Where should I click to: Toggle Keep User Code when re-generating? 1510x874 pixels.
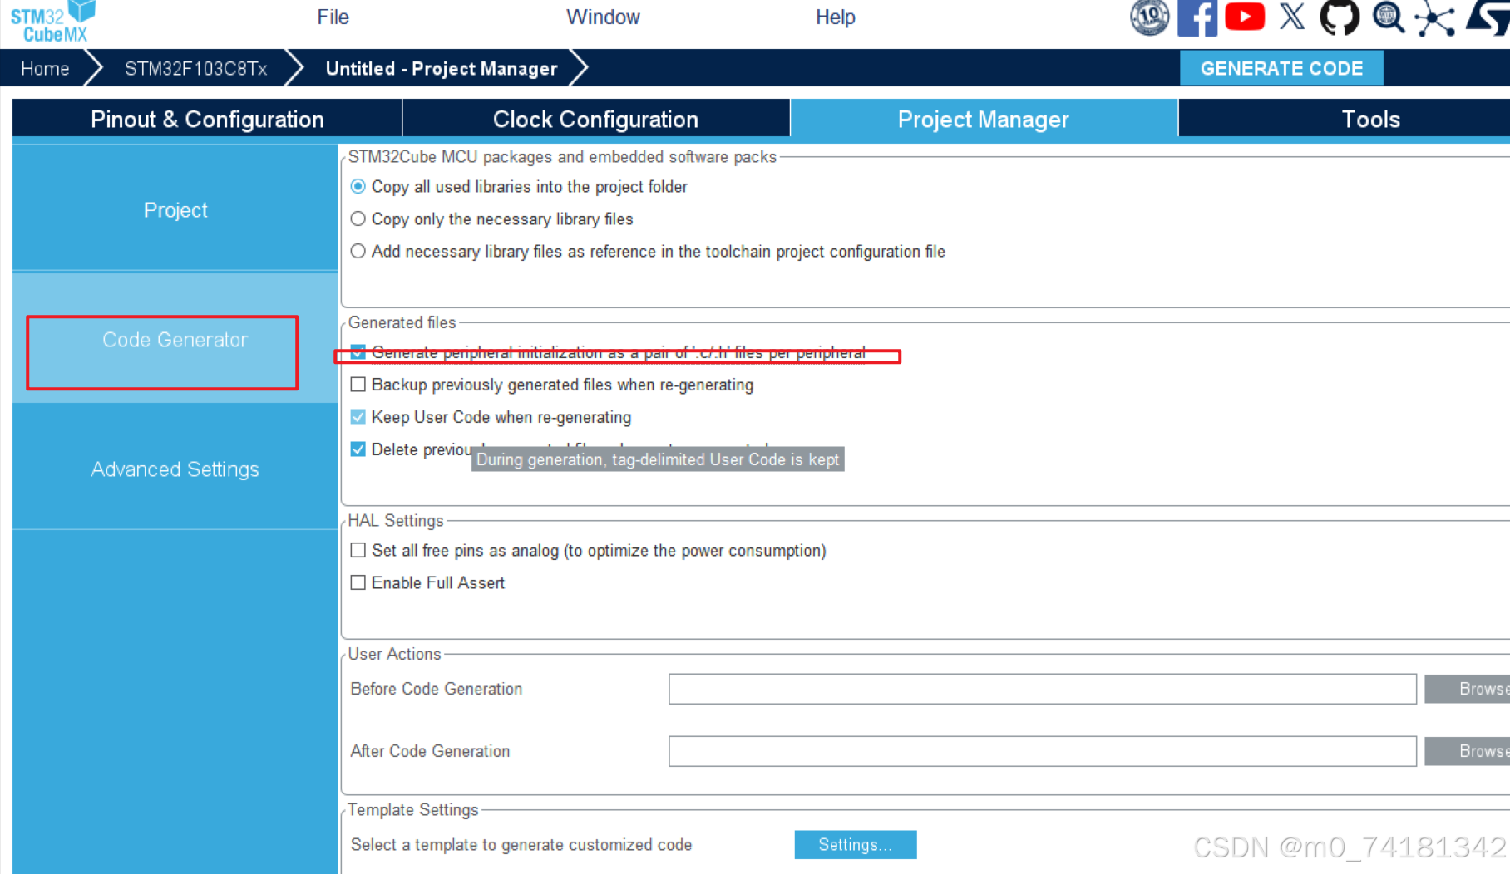pyautogui.click(x=358, y=417)
